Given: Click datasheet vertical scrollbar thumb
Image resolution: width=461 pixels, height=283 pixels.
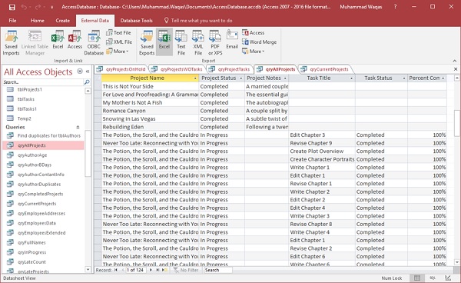Looking at the screenshot, I should point(456,123).
